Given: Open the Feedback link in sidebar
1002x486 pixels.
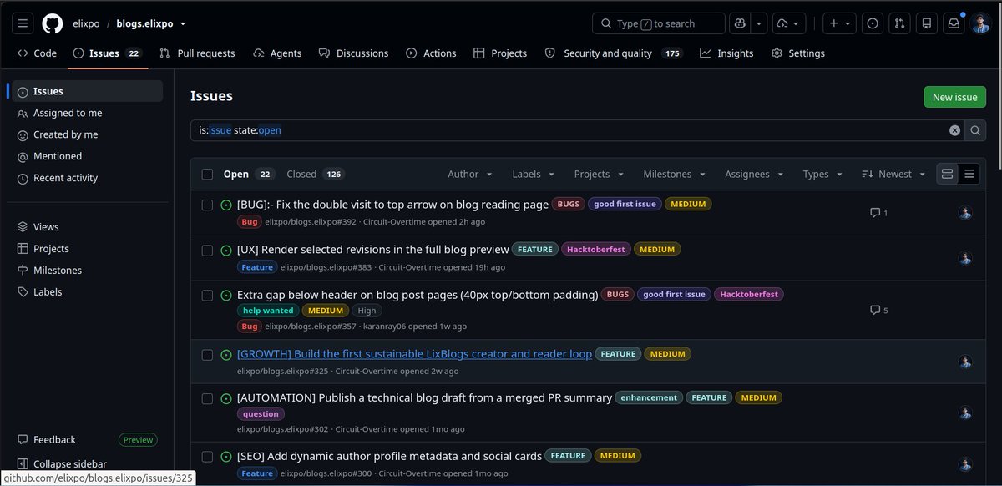Looking at the screenshot, I should 54,440.
